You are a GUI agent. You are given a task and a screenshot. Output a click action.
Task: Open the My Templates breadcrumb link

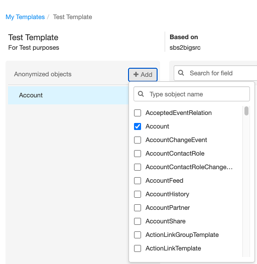click(25, 17)
